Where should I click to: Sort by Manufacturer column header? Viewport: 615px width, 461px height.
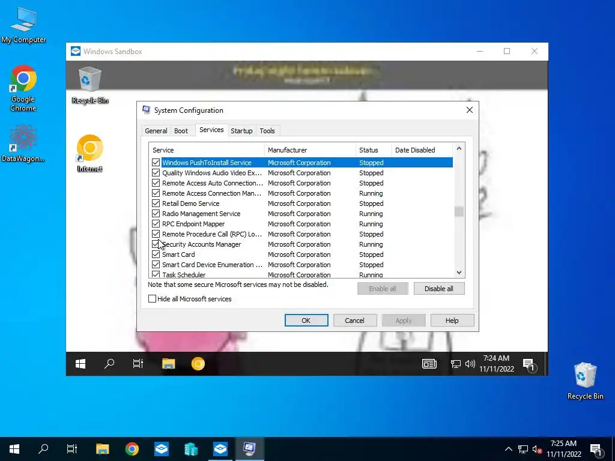(310, 149)
